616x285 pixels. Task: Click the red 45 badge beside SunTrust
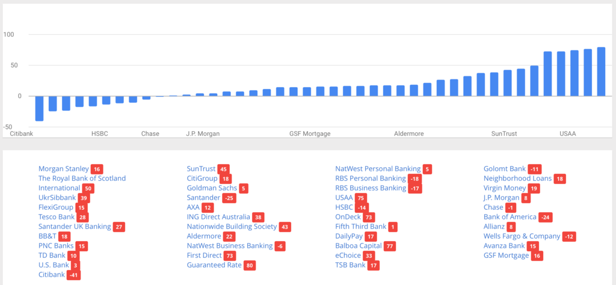click(224, 169)
